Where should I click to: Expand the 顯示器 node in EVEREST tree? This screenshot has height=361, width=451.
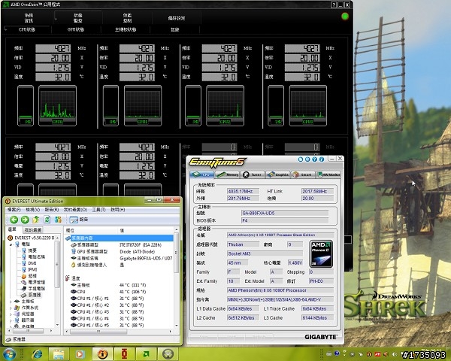click(x=11, y=320)
